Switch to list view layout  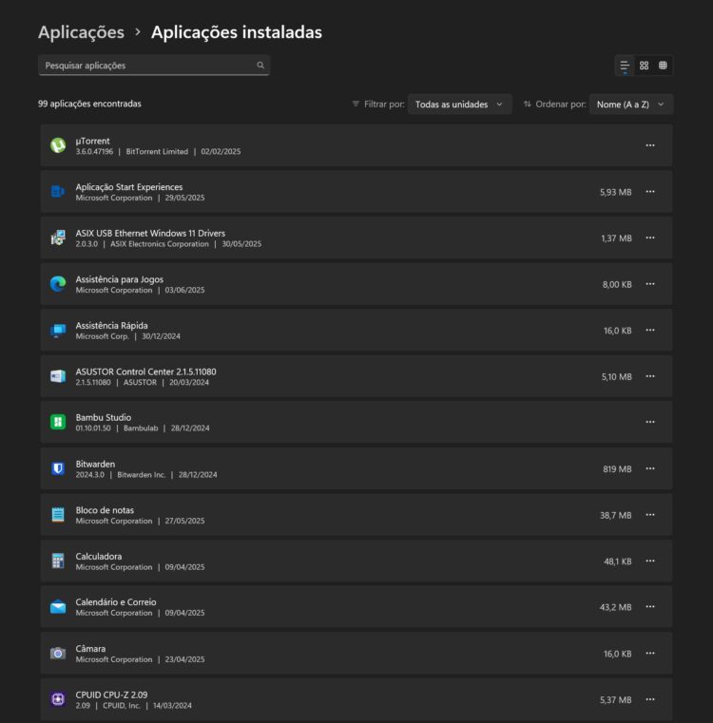[x=625, y=66]
